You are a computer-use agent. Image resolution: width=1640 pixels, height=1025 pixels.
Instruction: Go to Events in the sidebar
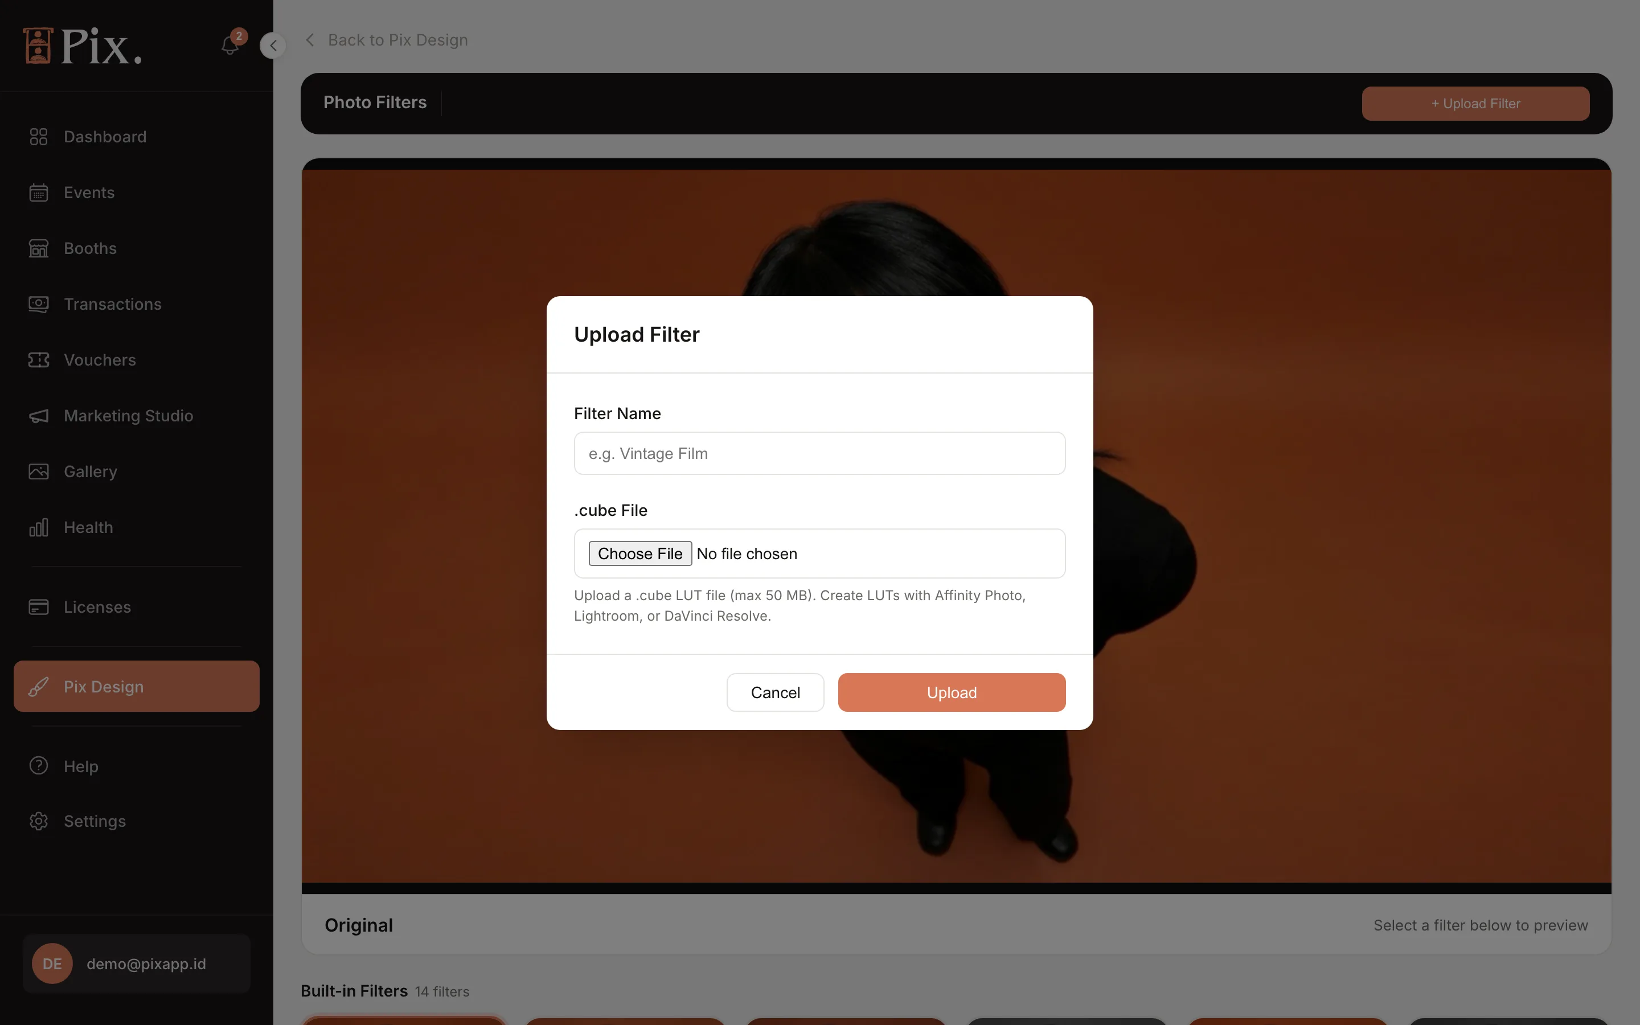click(136, 192)
